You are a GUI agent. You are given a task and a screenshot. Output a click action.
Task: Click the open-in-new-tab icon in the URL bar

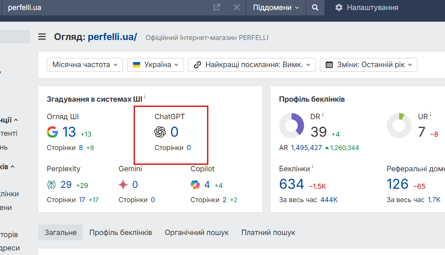(217, 7)
